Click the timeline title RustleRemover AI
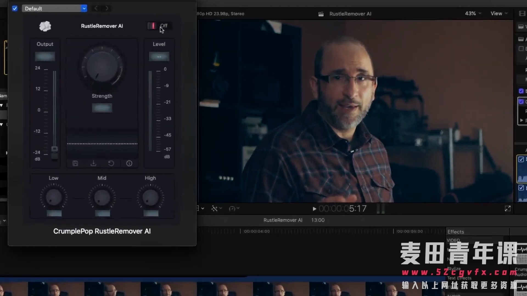 283,220
